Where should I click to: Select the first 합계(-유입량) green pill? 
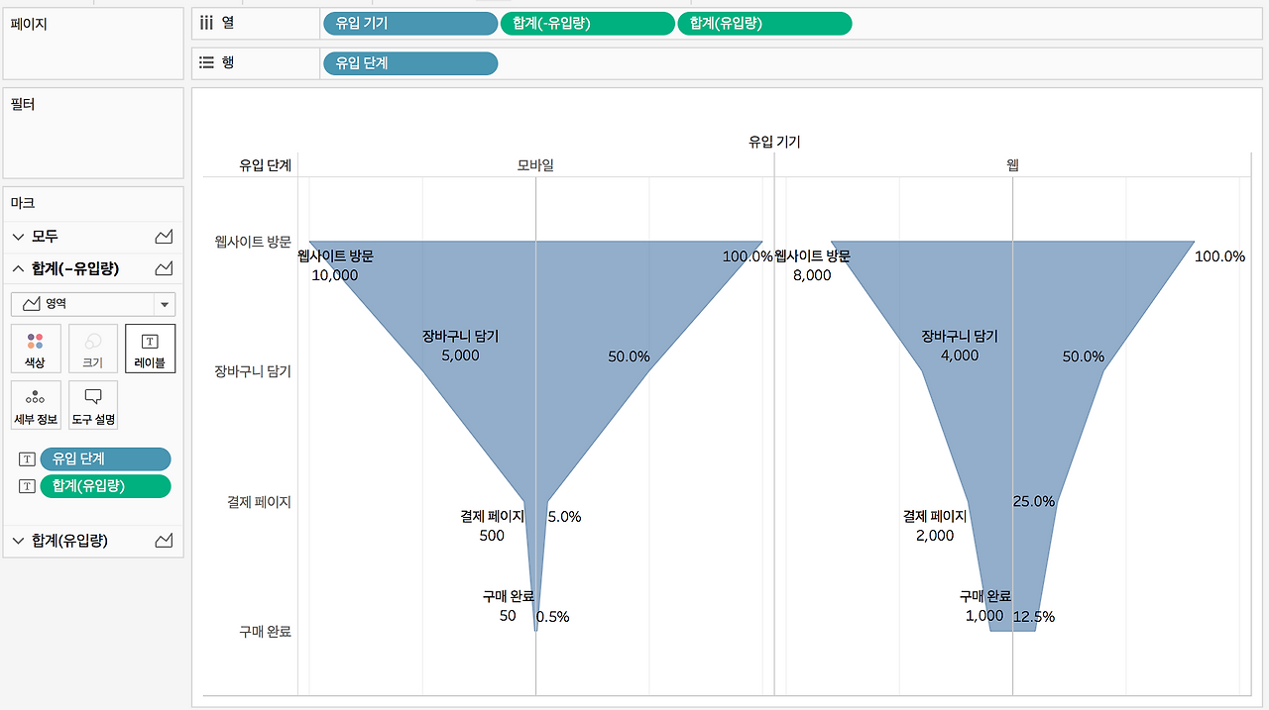(x=587, y=23)
